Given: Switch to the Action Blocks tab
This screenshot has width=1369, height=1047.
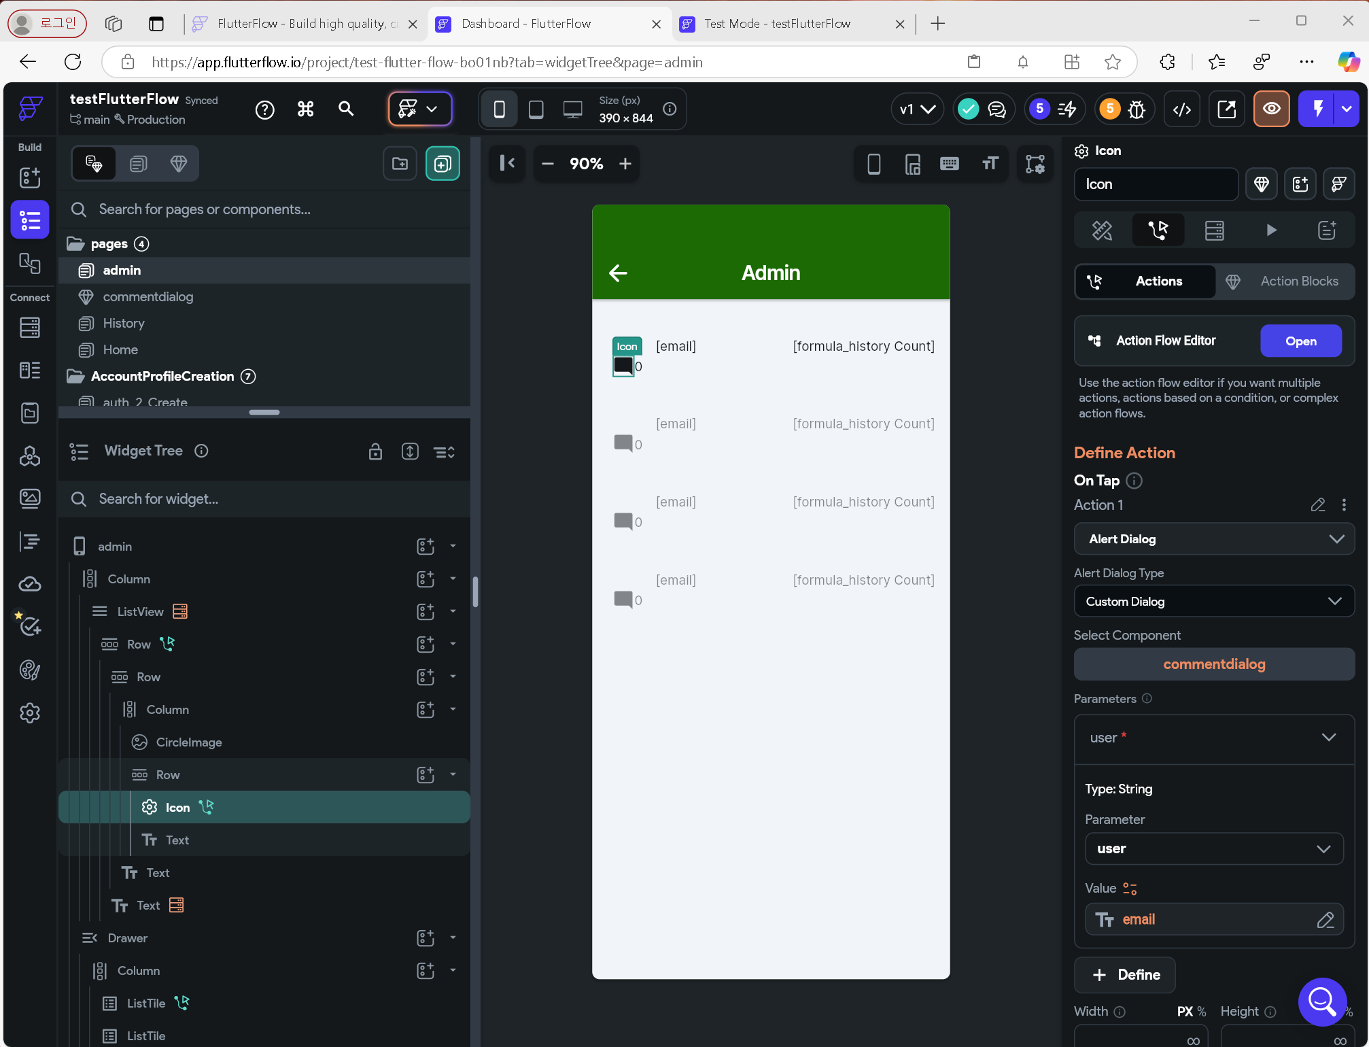Looking at the screenshot, I should point(1284,281).
